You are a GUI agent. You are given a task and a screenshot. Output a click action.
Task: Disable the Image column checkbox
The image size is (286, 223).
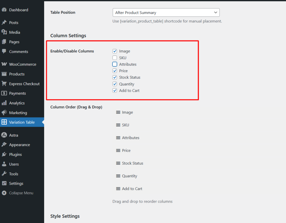(115, 51)
